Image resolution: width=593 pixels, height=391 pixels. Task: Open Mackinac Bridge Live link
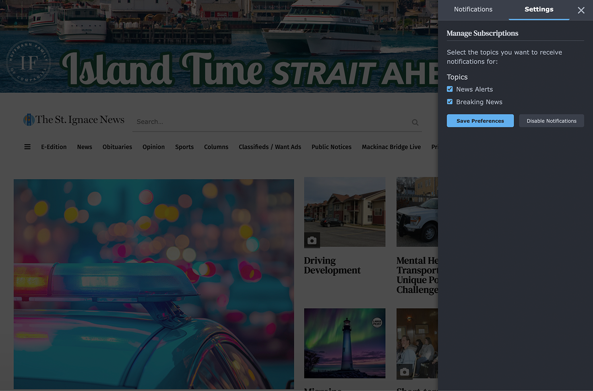[391, 147]
